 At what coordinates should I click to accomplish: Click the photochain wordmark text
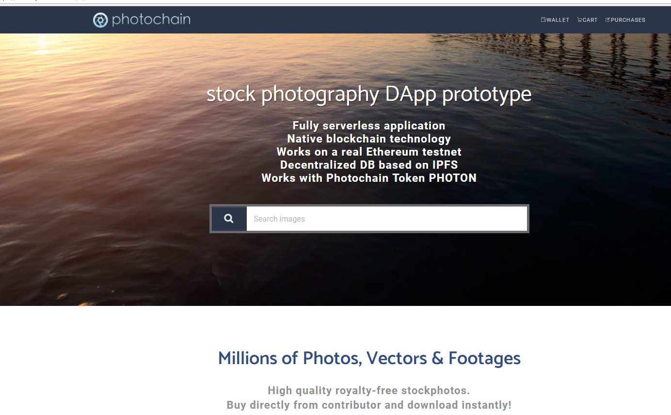151,20
